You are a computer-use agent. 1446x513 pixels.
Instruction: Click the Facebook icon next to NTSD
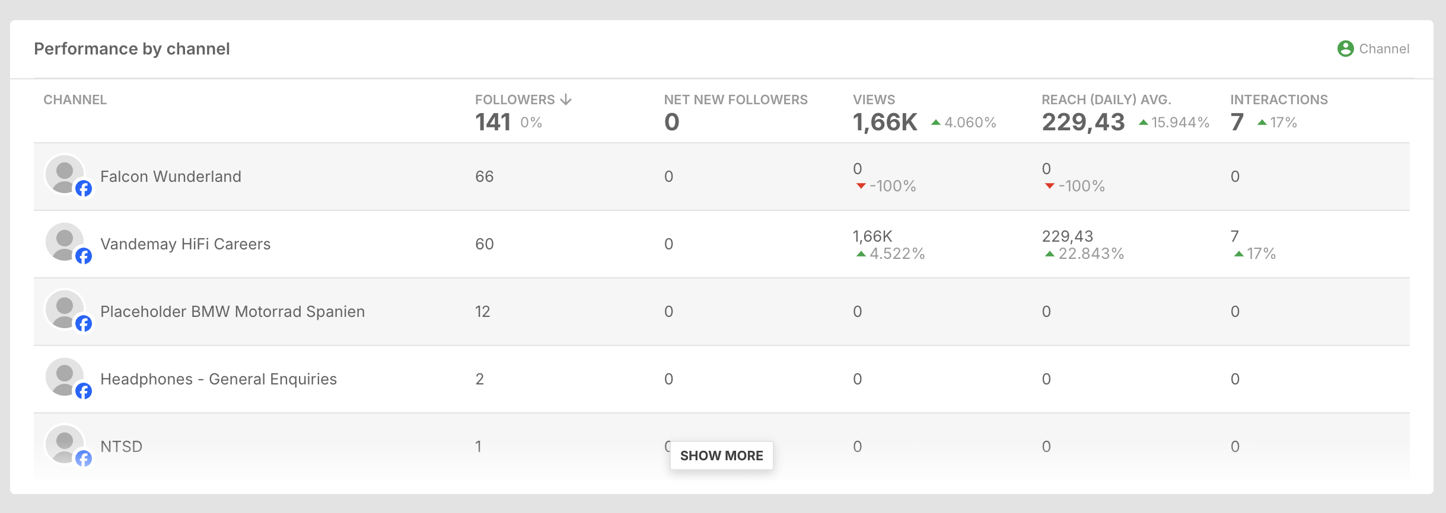(x=84, y=457)
